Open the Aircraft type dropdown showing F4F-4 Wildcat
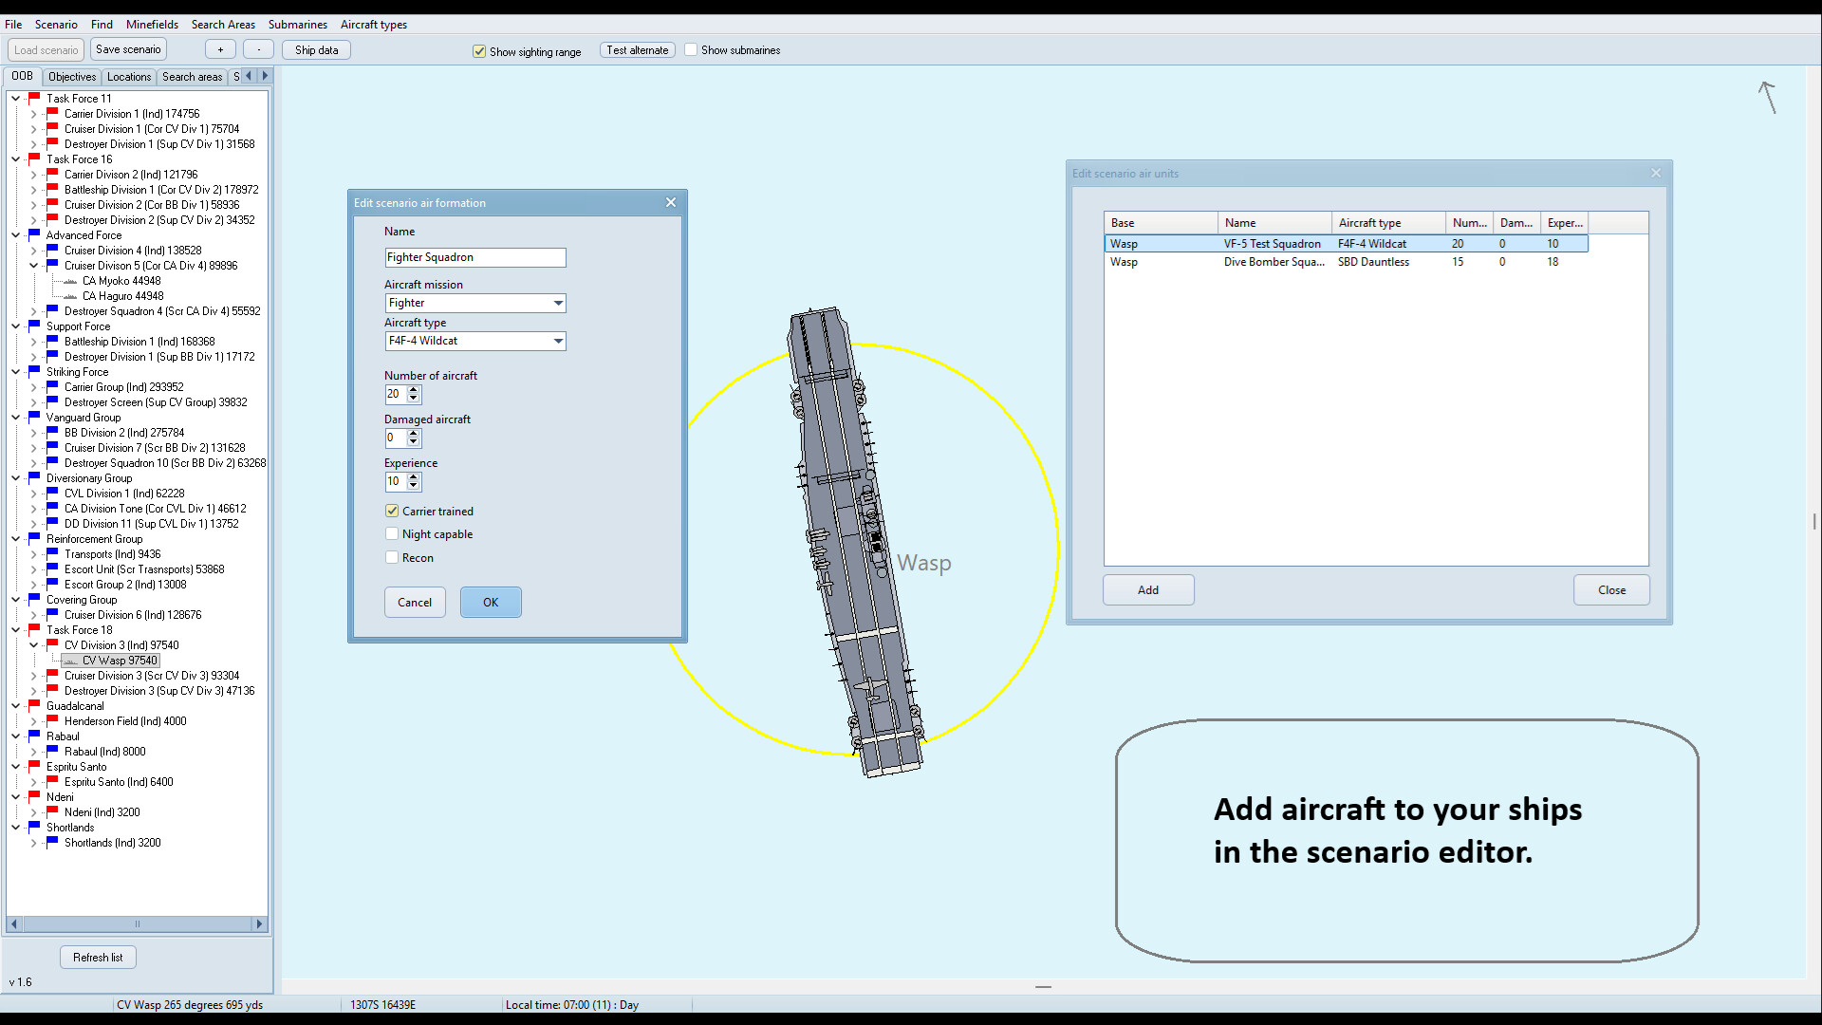The width and height of the screenshot is (1822, 1025). [556, 341]
